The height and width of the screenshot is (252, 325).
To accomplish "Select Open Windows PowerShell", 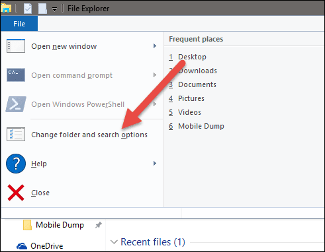I will [81, 104].
